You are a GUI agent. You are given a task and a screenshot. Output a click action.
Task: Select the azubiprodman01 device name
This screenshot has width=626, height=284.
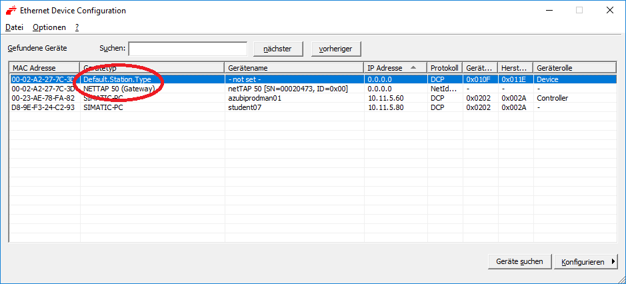pos(254,98)
